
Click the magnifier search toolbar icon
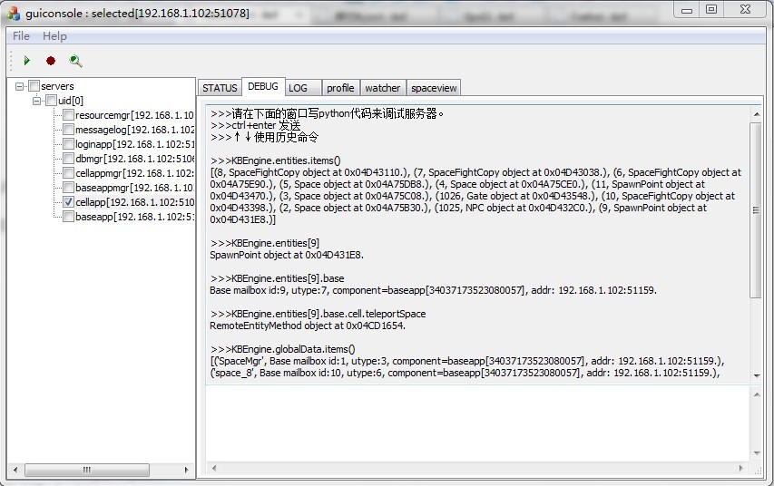75,61
